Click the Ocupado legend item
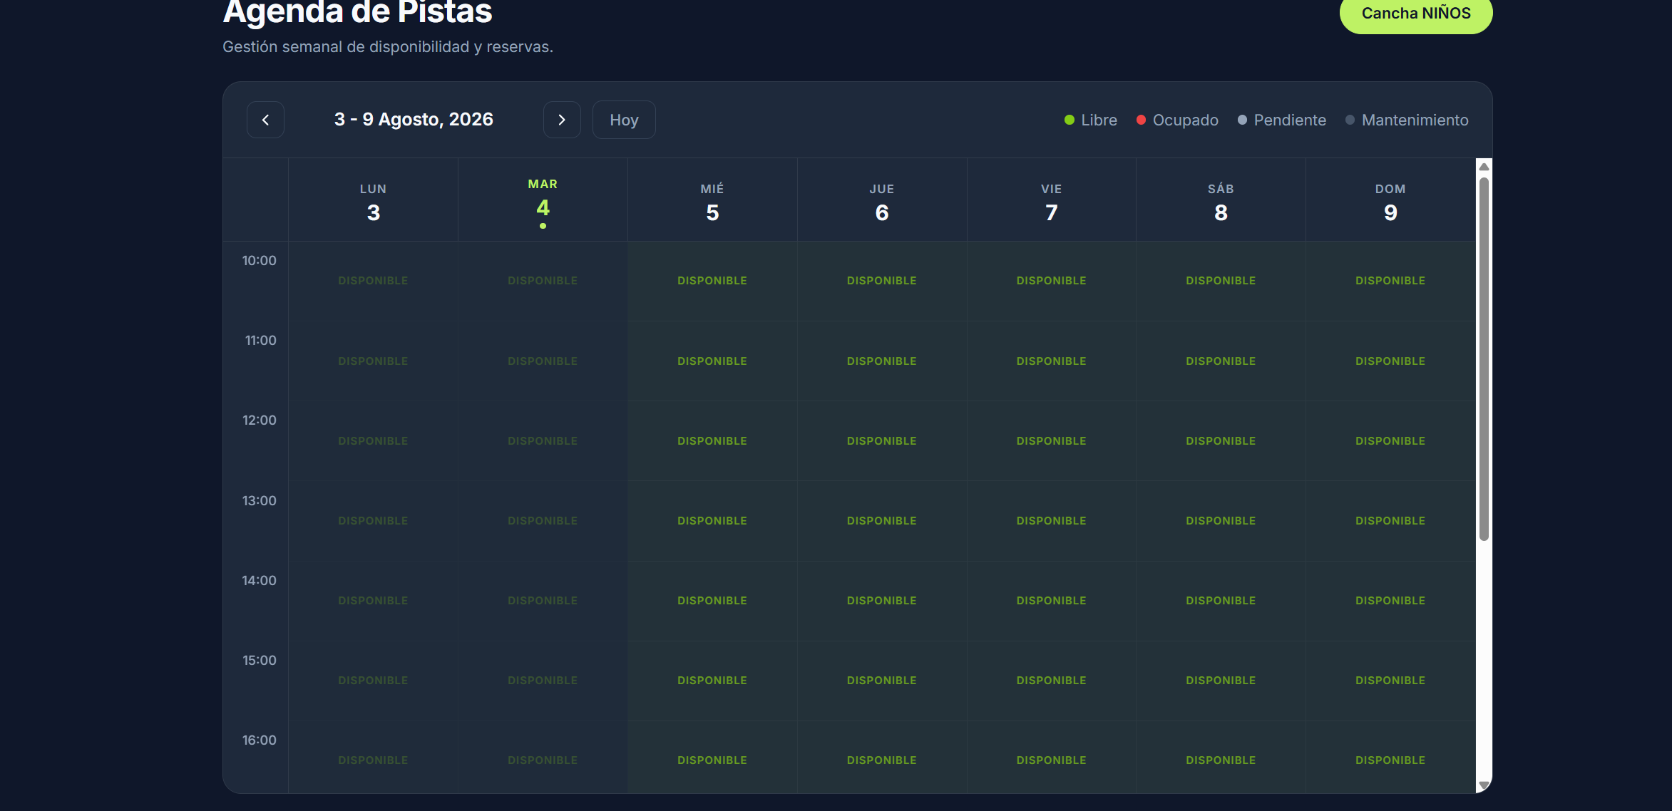Viewport: 1672px width, 811px height. [1177, 120]
